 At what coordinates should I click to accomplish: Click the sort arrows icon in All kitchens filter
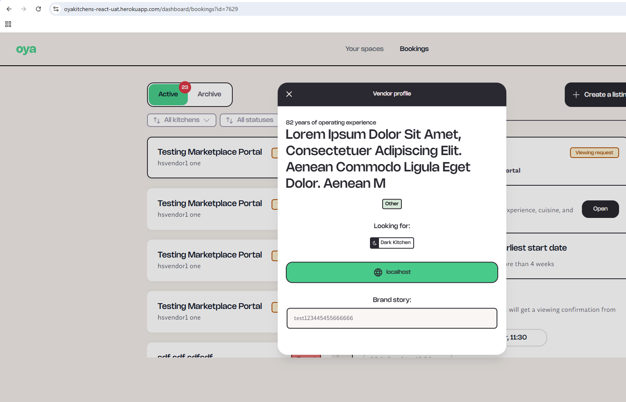156,120
